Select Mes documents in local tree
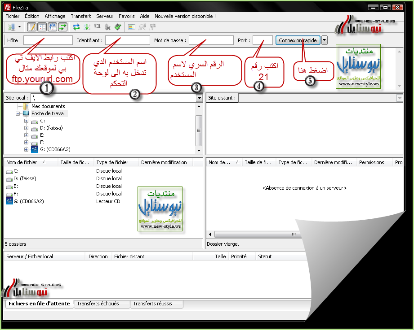The width and height of the screenshot is (414, 330). 48,106
